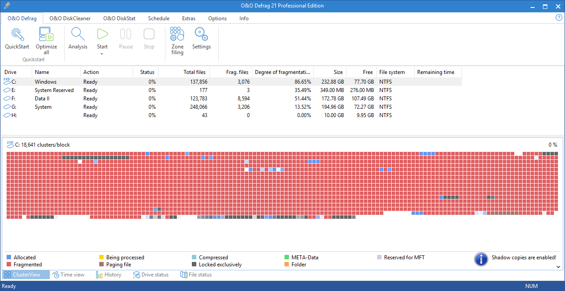Open the Start dropdown arrow

coord(102,54)
